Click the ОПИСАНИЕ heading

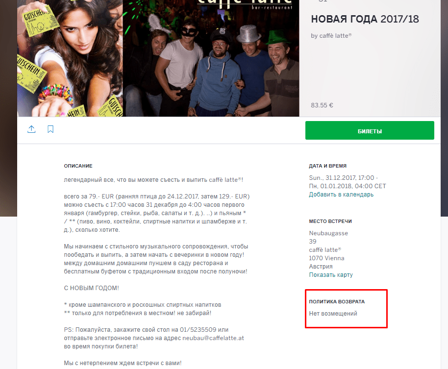pyautogui.click(x=78, y=166)
